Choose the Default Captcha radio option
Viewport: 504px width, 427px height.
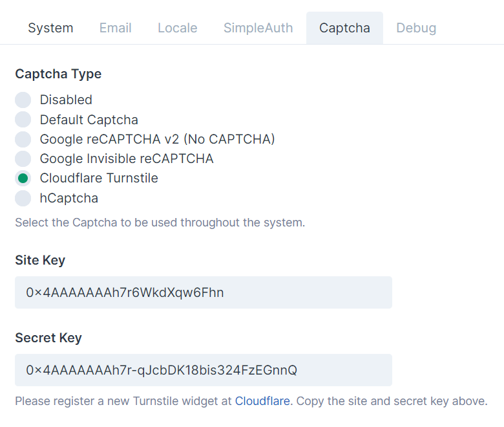coord(23,120)
